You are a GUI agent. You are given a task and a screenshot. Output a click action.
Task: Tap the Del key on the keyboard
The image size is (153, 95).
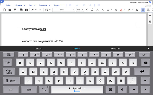pyautogui.click(x=144, y=55)
